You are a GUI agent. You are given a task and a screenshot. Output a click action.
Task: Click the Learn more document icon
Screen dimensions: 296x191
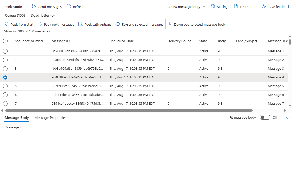coord(236,7)
